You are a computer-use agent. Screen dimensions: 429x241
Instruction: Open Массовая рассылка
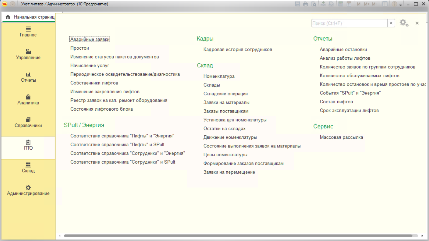click(x=341, y=137)
